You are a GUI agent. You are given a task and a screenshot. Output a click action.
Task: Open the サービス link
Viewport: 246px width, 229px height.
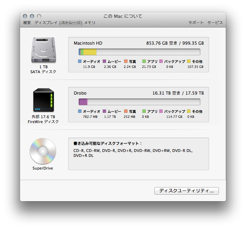[215, 23]
